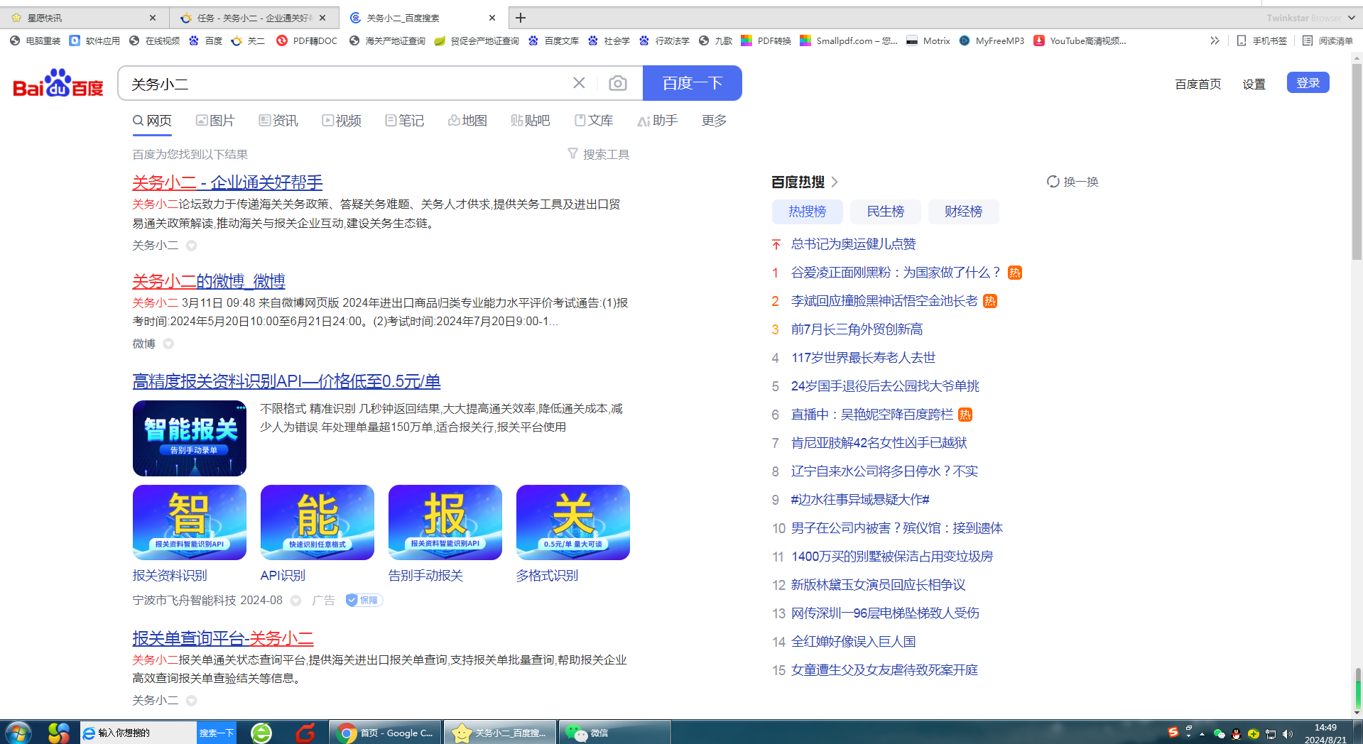Open YouTube高清视频 bookmark
This screenshot has width=1363, height=744.
point(1080,40)
